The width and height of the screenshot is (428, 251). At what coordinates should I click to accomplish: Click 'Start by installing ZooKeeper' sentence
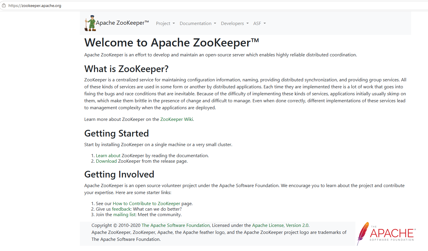(x=158, y=144)
